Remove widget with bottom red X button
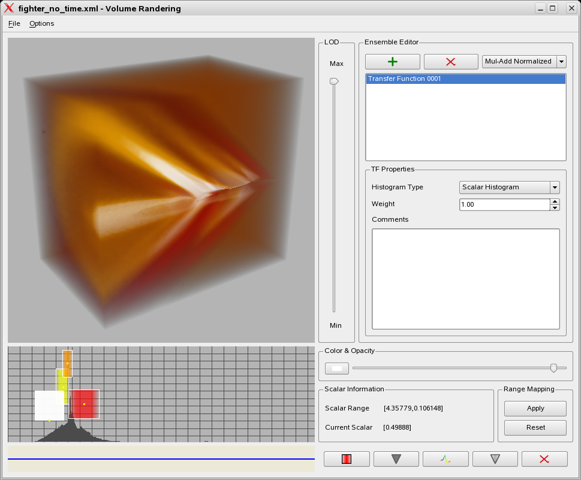Viewport: 581px width, 480px height. [544, 459]
